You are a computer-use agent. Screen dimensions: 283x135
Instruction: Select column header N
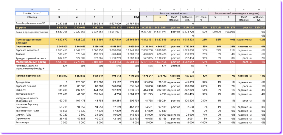pyautogui.click(x=130, y=9)
